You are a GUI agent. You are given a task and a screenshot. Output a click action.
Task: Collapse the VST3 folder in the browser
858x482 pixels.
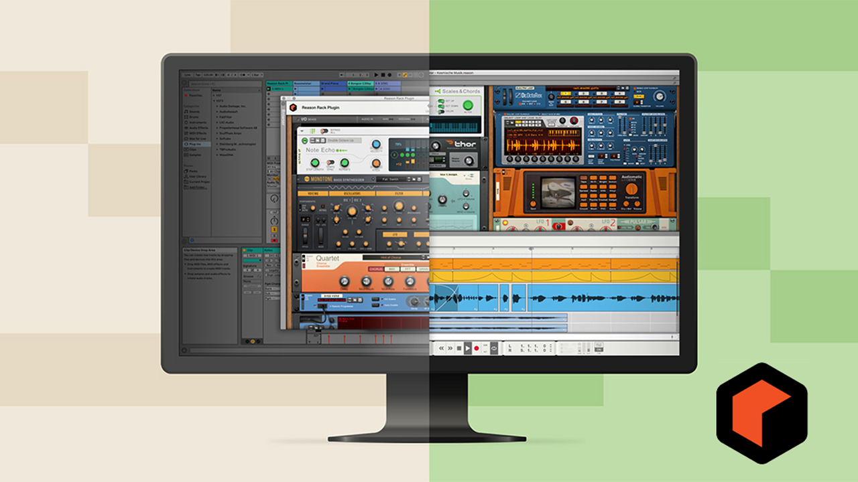pos(213,101)
